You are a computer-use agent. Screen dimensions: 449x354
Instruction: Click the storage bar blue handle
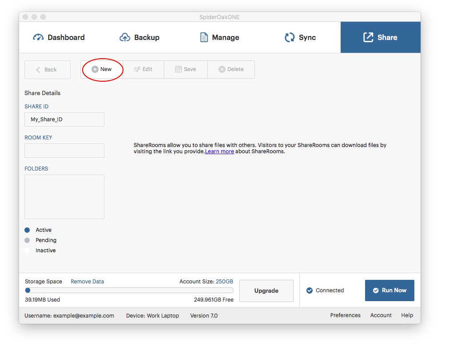pos(28,290)
